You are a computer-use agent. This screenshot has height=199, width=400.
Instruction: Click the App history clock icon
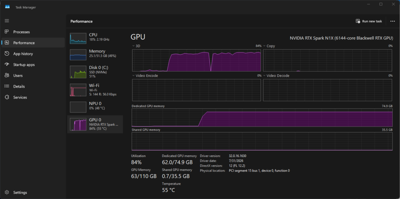pos(7,54)
